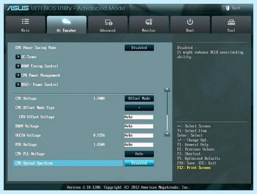
Task: Expand the OC Tuner submenu
Action: coord(26,57)
